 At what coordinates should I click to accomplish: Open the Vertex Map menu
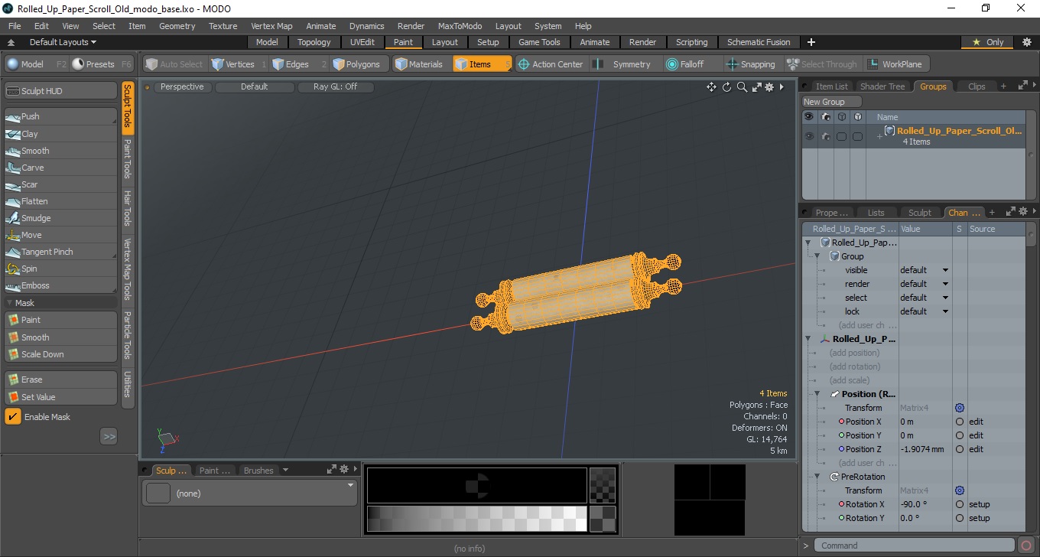pos(271,26)
